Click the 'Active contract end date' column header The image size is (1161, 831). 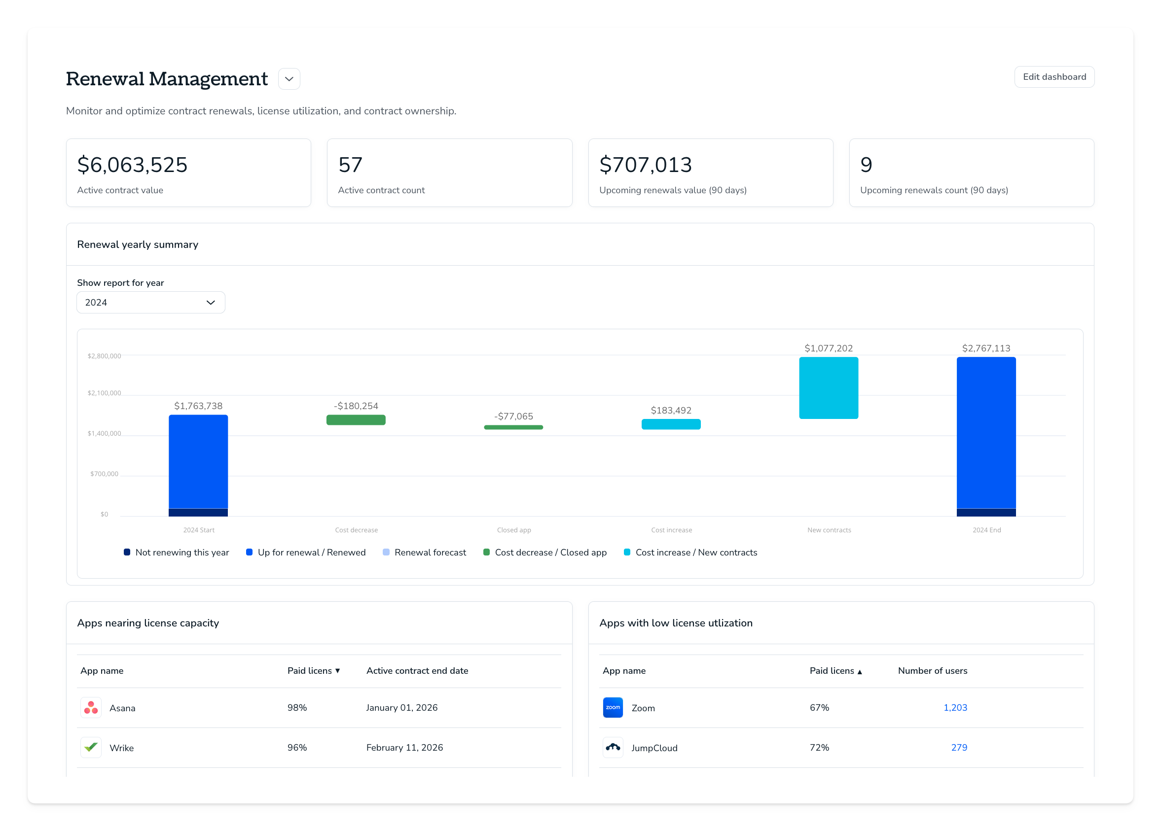pos(417,671)
